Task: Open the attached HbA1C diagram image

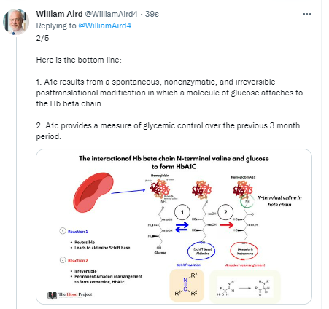Action: coord(174,227)
